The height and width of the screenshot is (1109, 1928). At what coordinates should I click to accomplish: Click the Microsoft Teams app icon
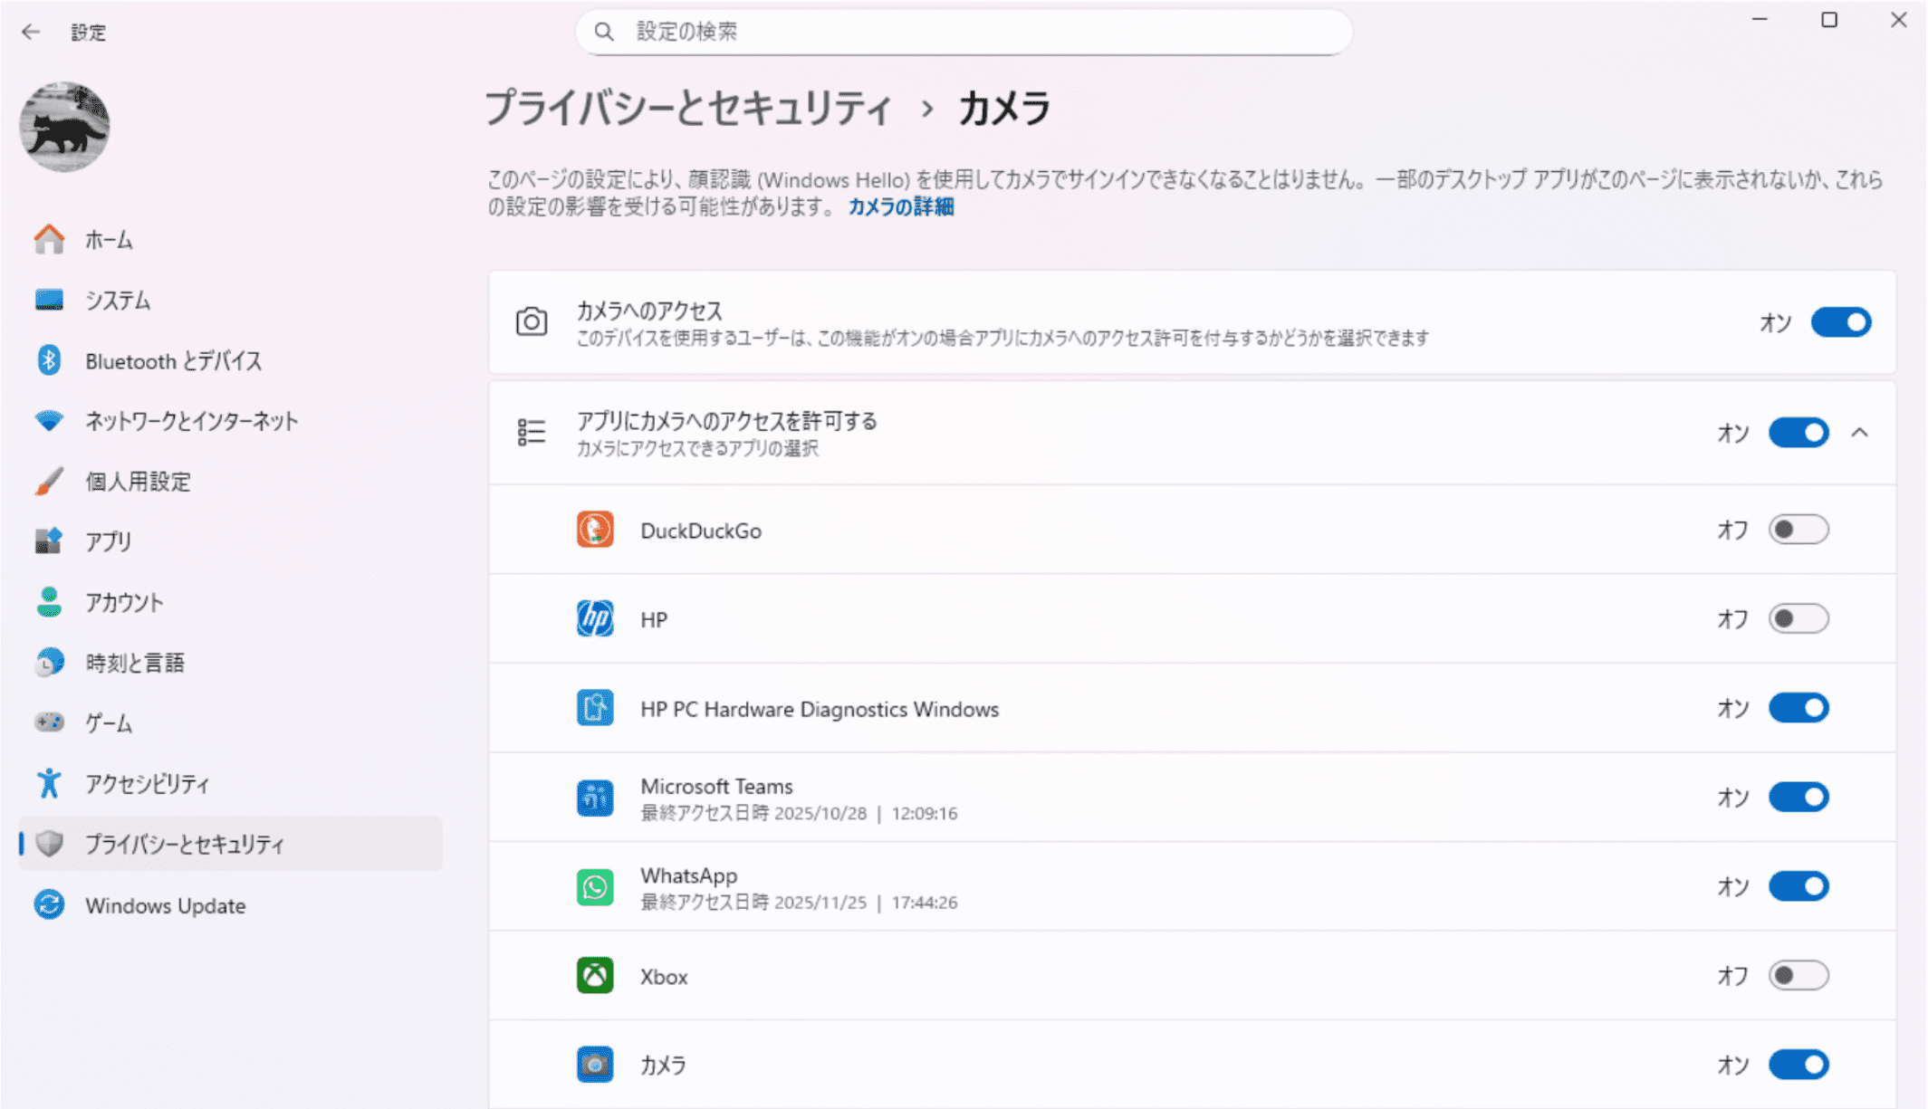pyautogui.click(x=595, y=798)
